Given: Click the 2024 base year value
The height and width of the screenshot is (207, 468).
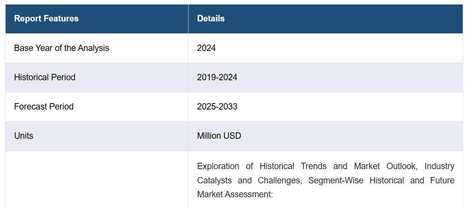Looking at the screenshot, I should [206, 48].
